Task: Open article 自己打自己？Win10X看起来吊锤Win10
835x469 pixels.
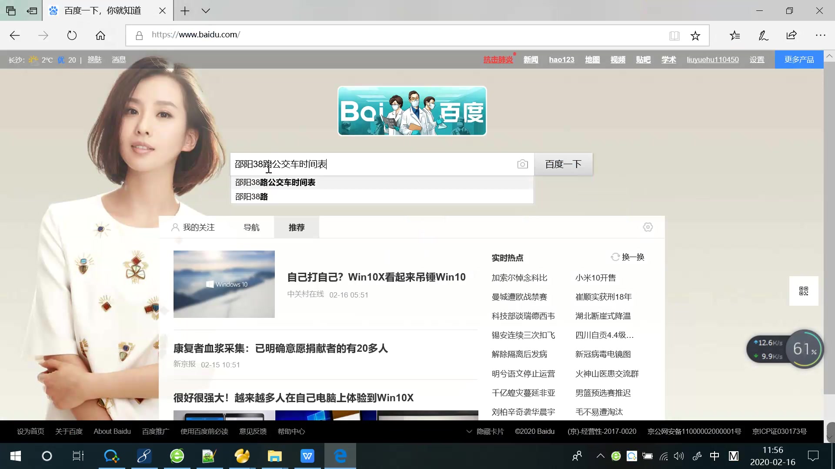Action: pos(376,277)
